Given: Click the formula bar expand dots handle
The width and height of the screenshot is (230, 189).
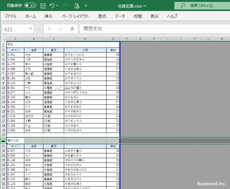Looking at the screenshot, I should pyautogui.click(x=39, y=29).
